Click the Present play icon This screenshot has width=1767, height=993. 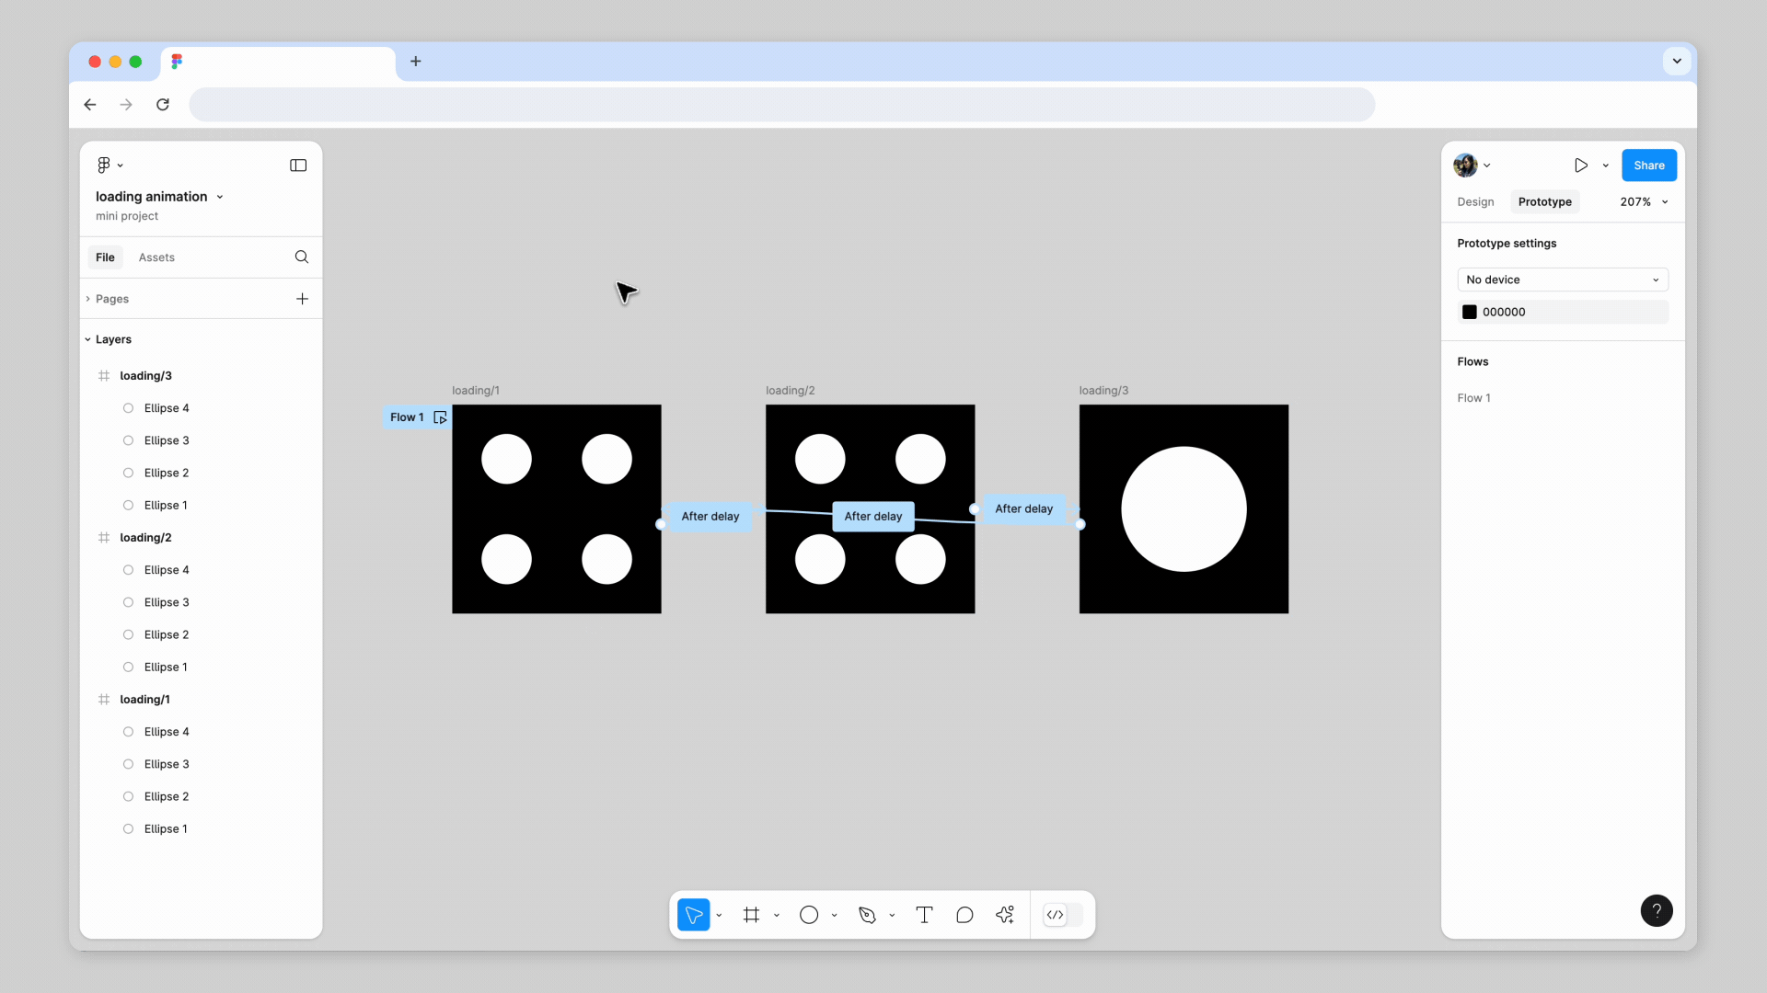1580,165
